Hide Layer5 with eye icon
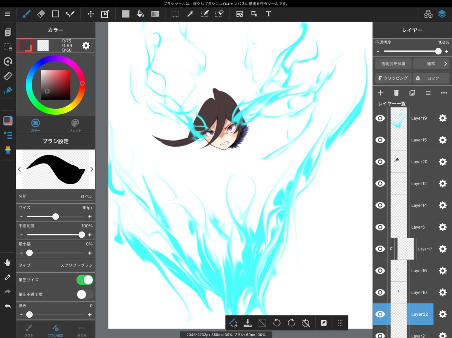The width and height of the screenshot is (452, 338). pos(380,227)
